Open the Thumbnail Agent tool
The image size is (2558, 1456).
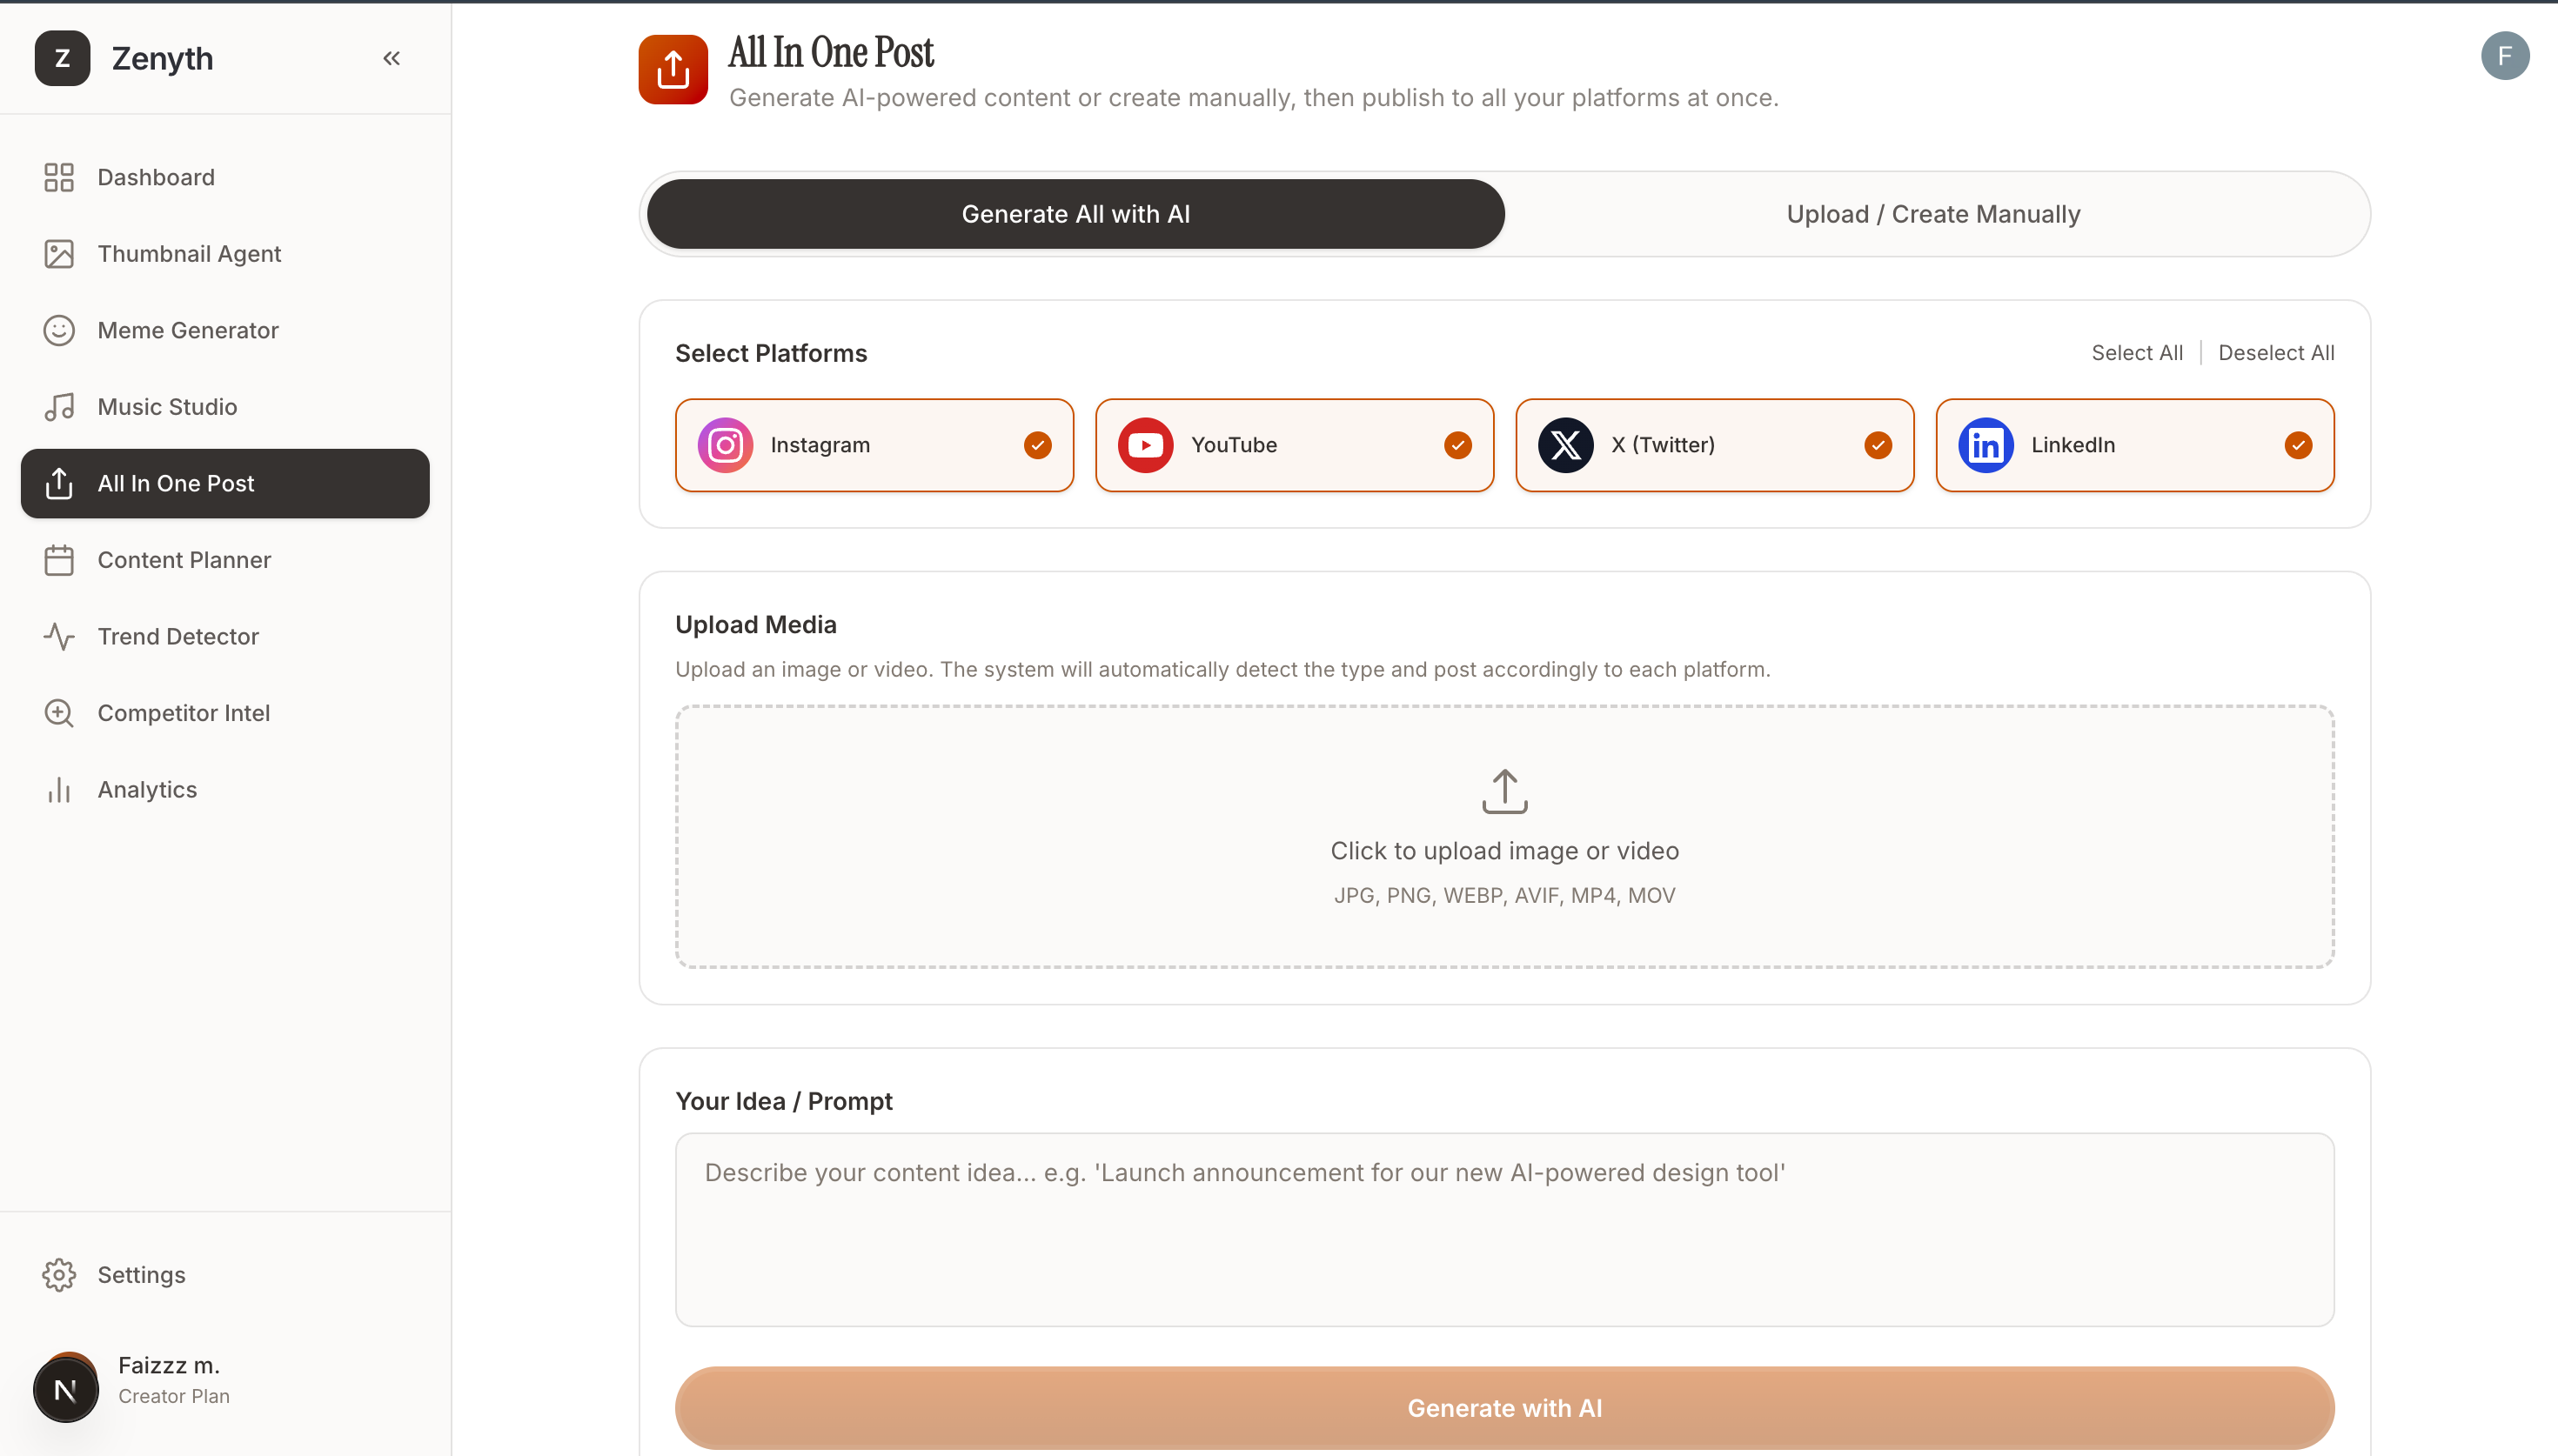click(59, 254)
